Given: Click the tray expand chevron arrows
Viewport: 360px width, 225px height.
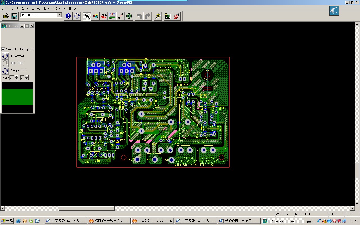Looking at the screenshot, I should 314,221.
